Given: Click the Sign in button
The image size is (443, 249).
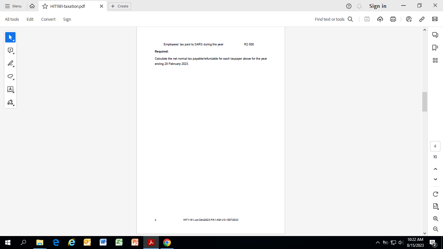Looking at the screenshot, I should point(377,6).
